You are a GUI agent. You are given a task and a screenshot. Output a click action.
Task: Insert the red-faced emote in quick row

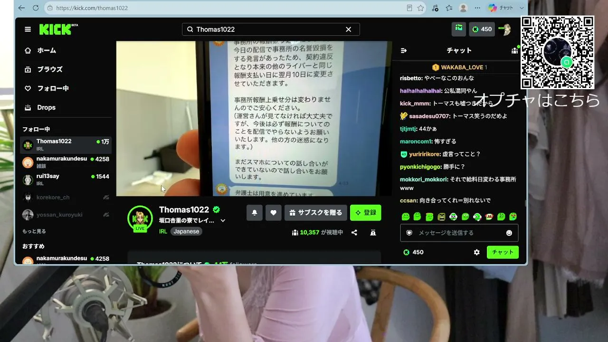[x=489, y=217]
